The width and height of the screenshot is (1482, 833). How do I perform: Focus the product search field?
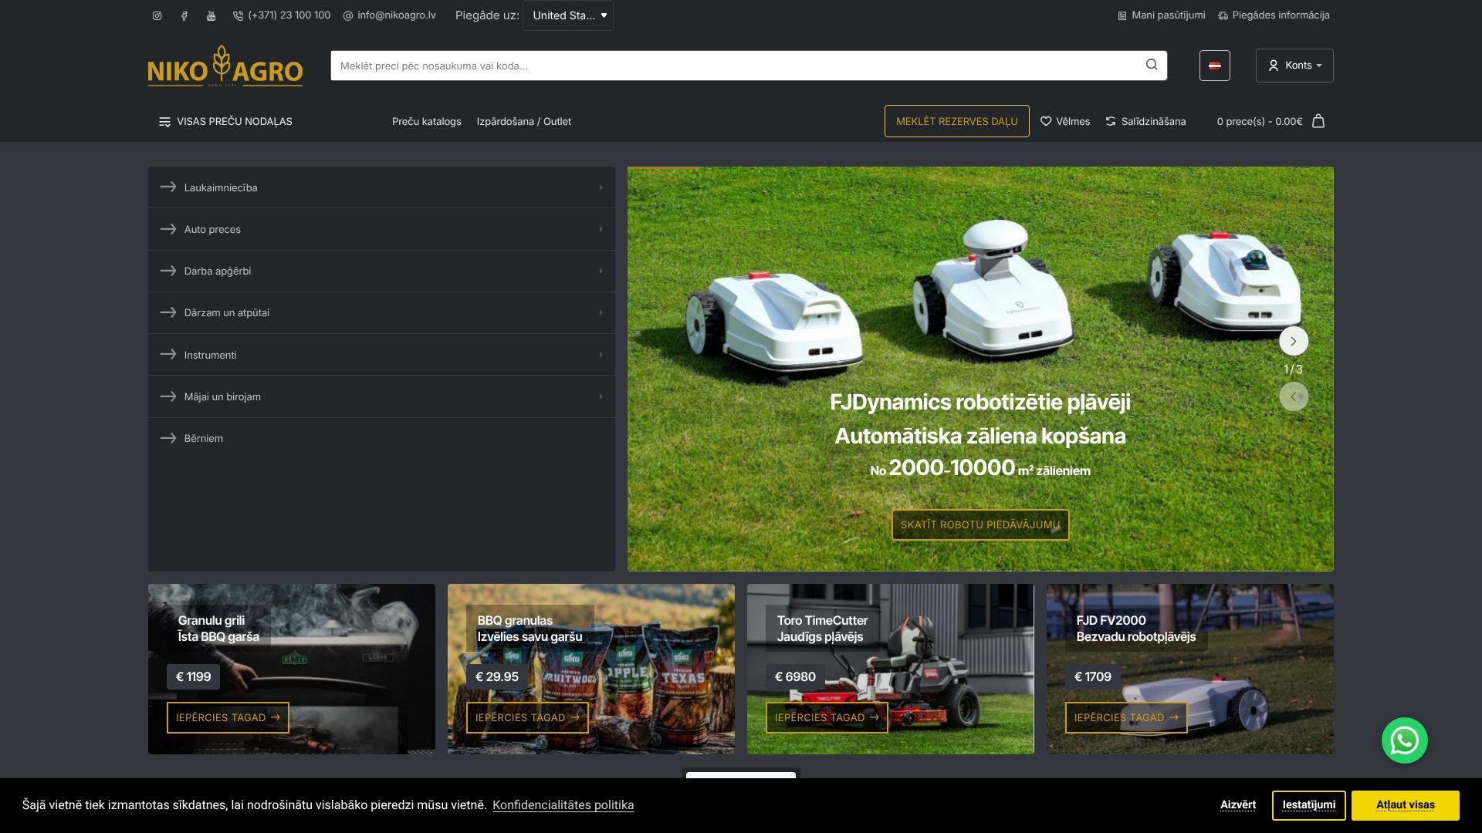point(737,66)
